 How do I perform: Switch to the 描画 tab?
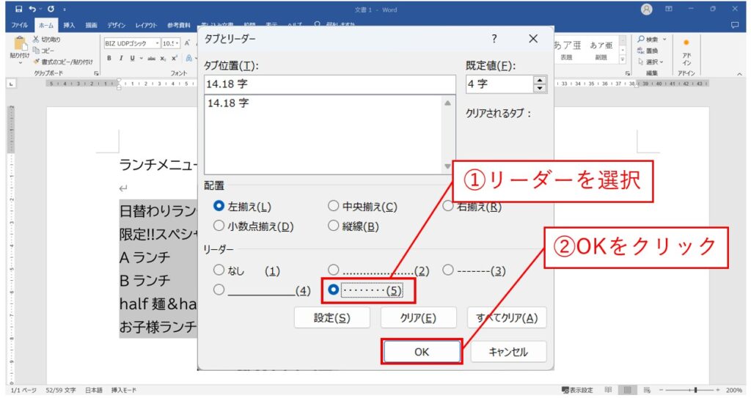(x=91, y=25)
